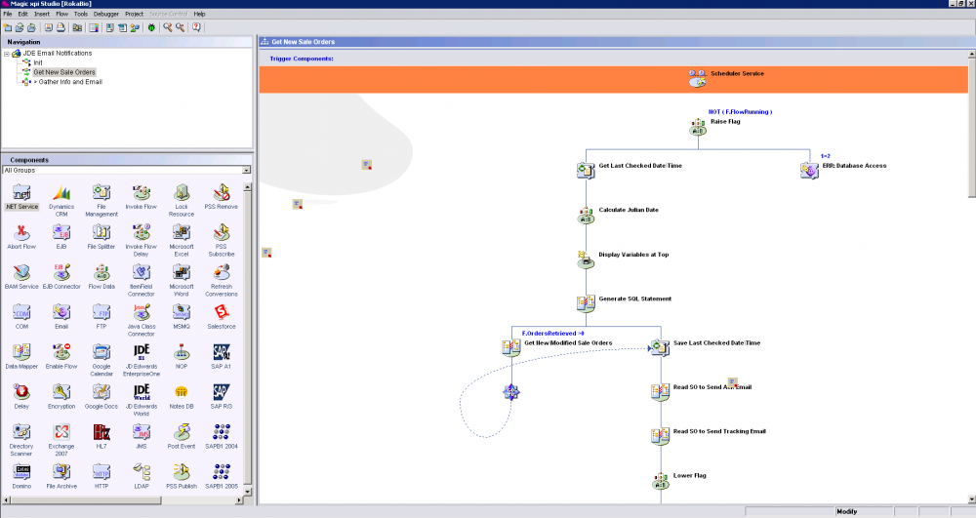Open the File menu
This screenshot has width=976, height=518.
(8, 14)
